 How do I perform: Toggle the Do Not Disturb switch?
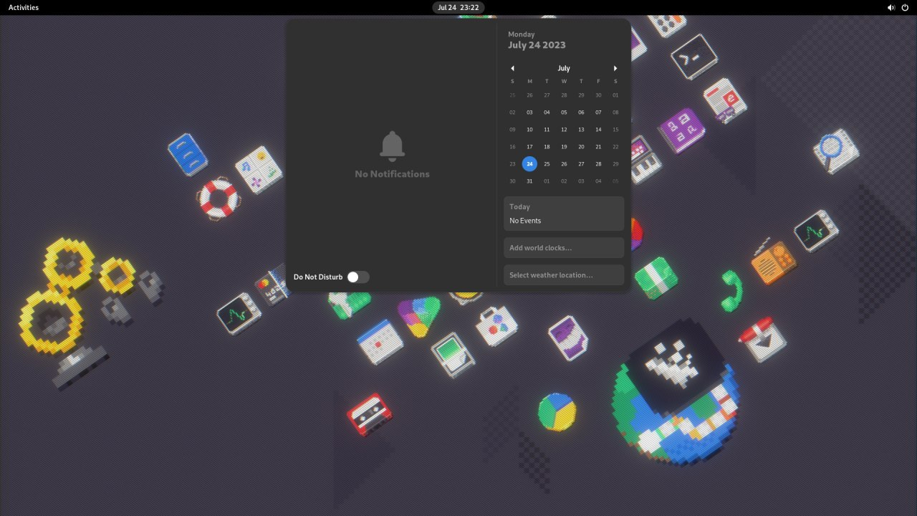coord(357,277)
